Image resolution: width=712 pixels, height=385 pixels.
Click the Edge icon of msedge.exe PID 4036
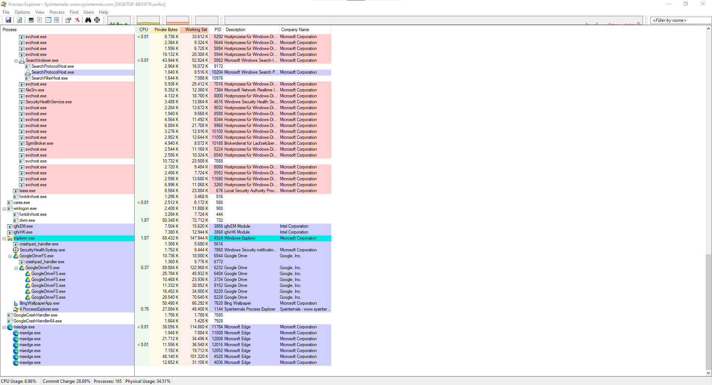[x=16, y=363]
